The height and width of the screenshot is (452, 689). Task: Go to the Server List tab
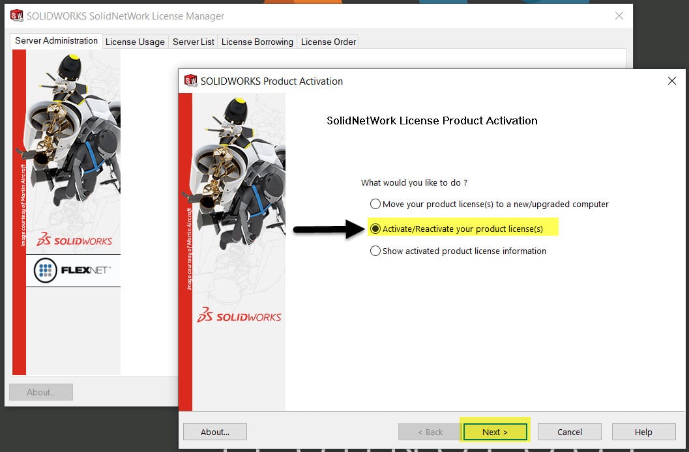point(194,42)
